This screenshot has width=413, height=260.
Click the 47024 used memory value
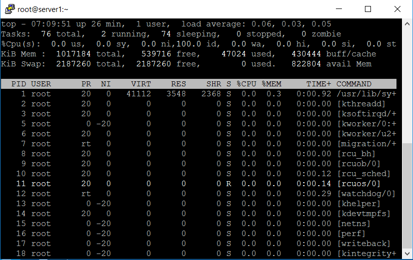point(234,54)
